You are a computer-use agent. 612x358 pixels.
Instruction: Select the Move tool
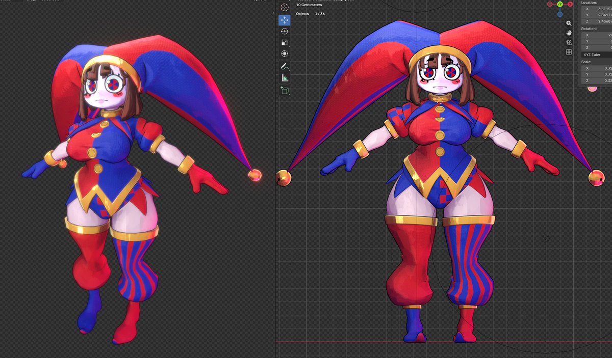click(285, 20)
